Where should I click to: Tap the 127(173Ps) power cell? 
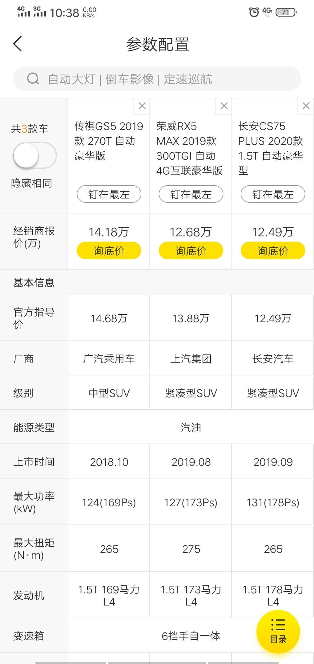(x=191, y=502)
